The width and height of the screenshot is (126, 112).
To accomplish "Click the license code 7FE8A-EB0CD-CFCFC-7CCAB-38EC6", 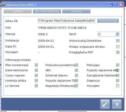I will point(62,28).
